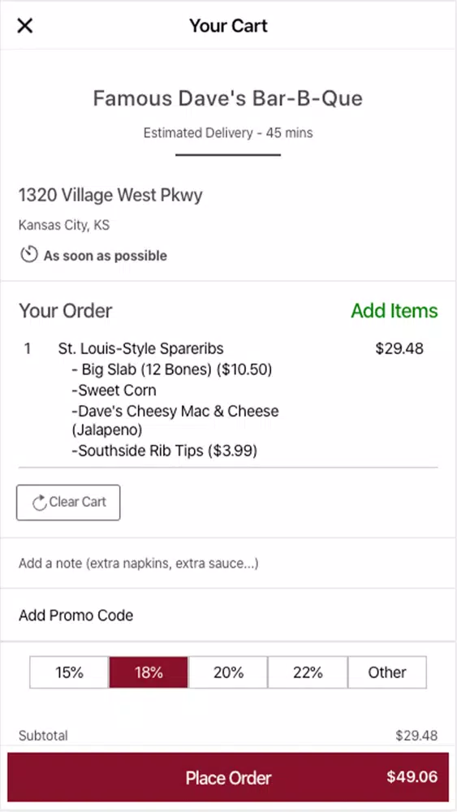Open the Add Promo Code entry
This screenshot has height=812, width=457.
(228, 615)
